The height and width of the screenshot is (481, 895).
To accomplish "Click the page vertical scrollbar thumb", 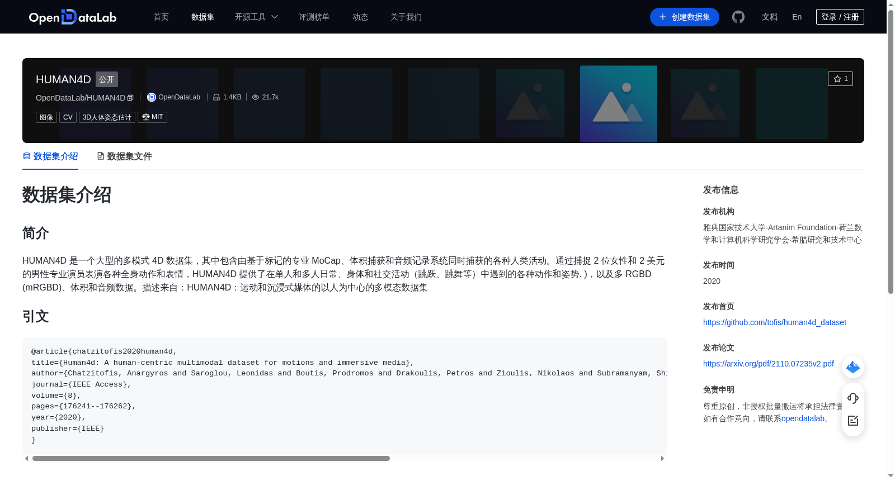I will (891, 151).
